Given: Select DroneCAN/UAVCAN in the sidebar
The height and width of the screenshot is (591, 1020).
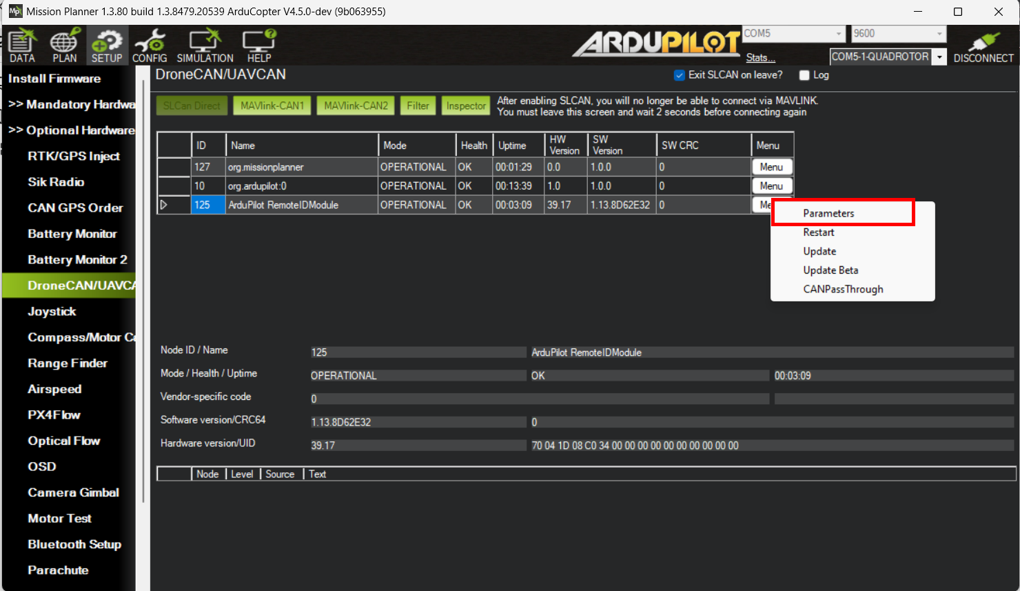Looking at the screenshot, I should tap(69, 286).
